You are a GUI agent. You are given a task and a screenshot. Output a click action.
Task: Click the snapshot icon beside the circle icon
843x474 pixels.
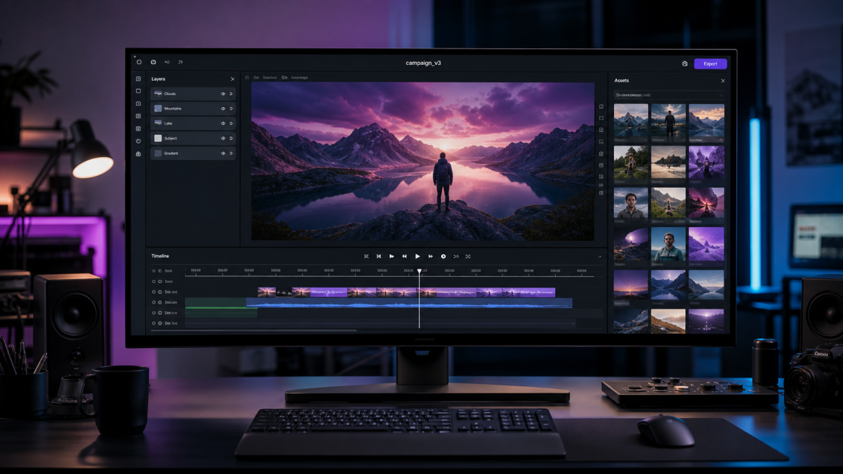point(153,63)
